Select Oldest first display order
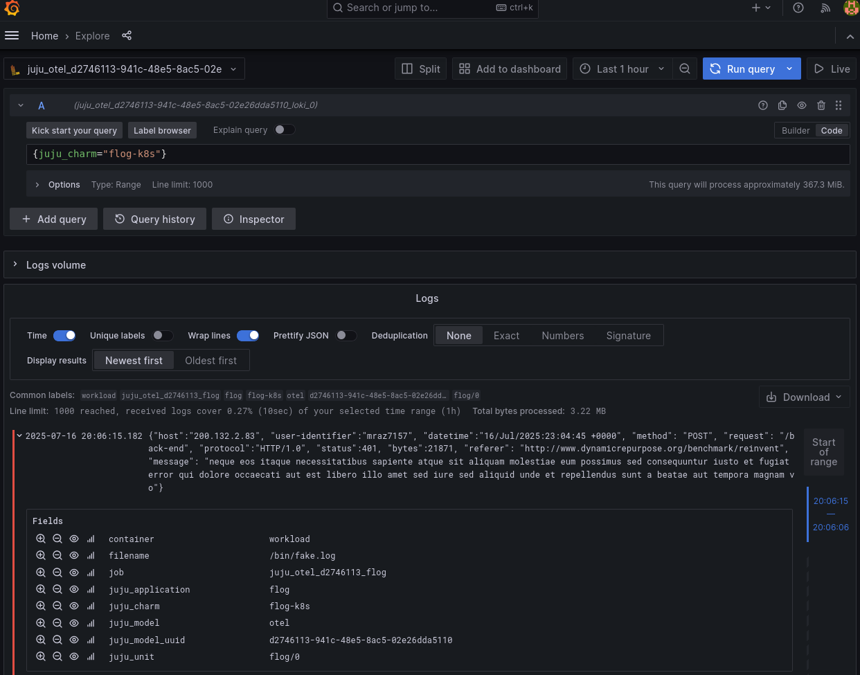The image size is (860, 675). point(210,360)
